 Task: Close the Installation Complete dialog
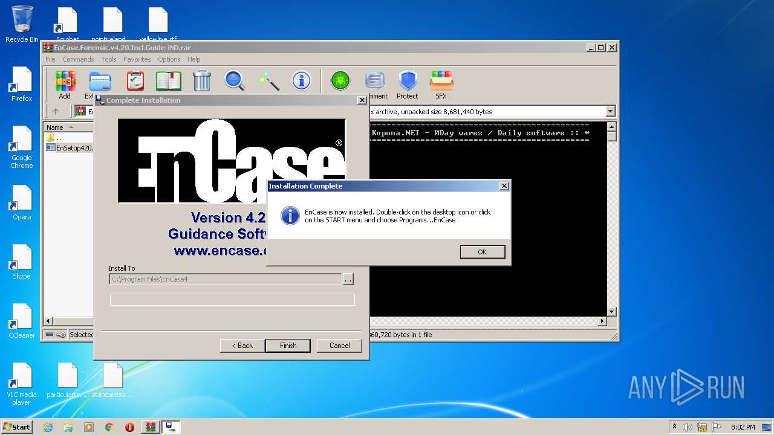coord(504,186)
